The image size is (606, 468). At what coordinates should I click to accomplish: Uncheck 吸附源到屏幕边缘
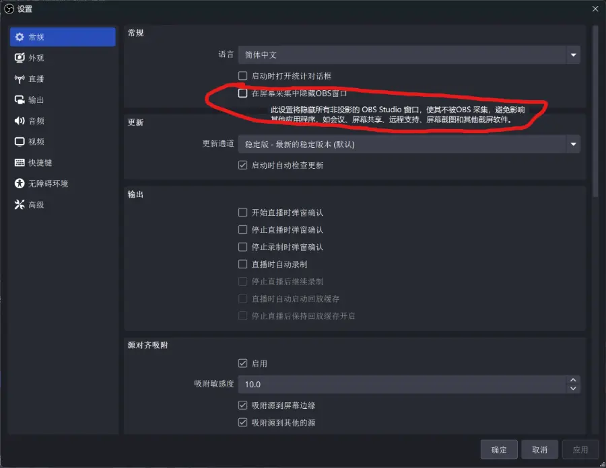click(x=242, y=405)
